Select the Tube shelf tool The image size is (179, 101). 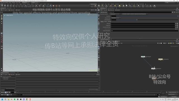point(8,6)
